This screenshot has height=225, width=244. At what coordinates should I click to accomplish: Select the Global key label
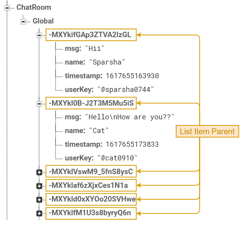click(43, 21)
